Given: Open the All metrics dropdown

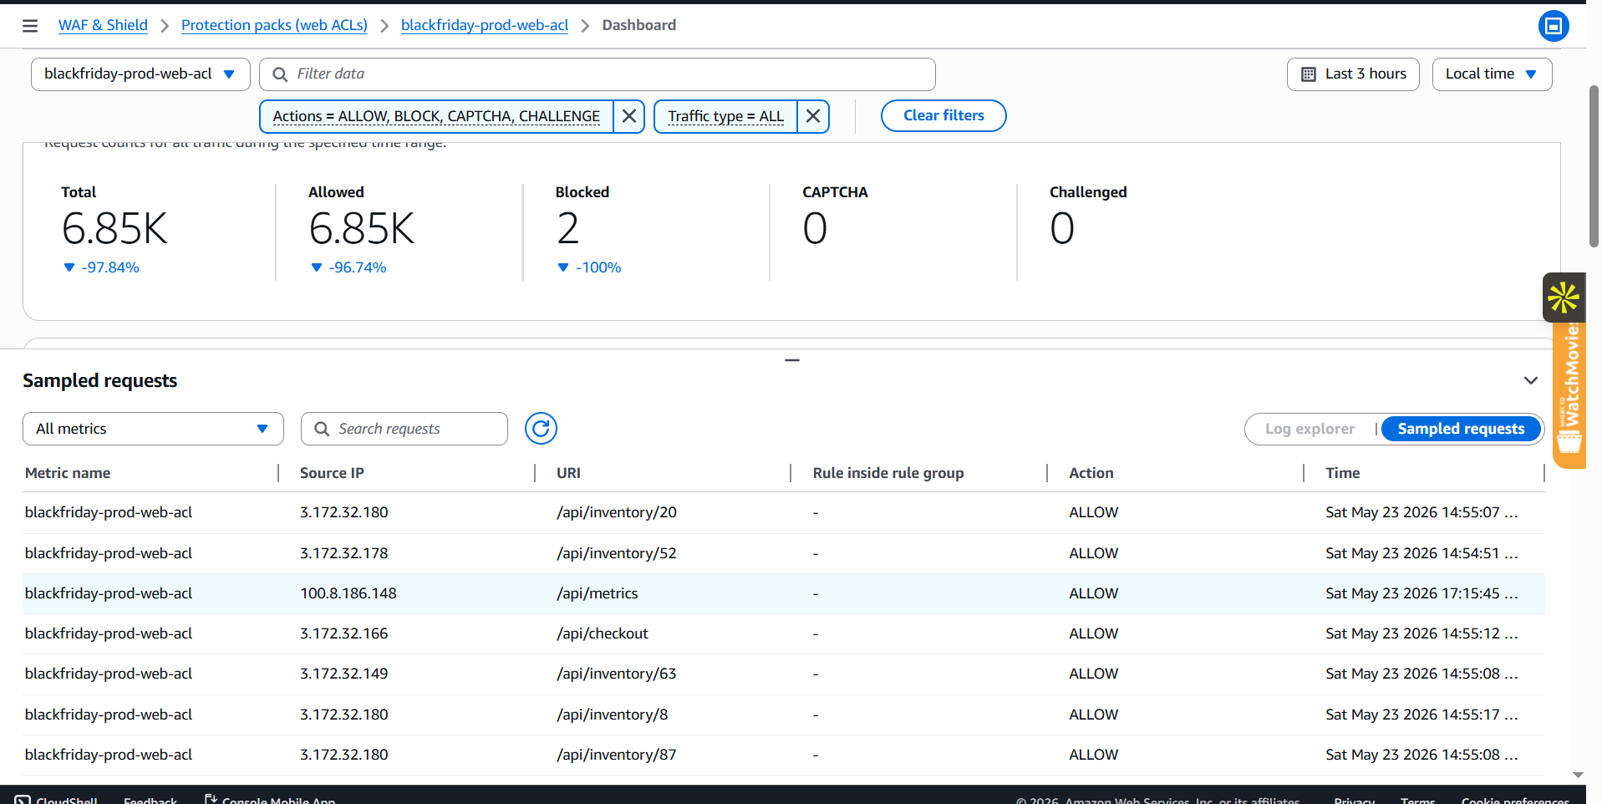Looking at the screenshot, I should point(153,429).
